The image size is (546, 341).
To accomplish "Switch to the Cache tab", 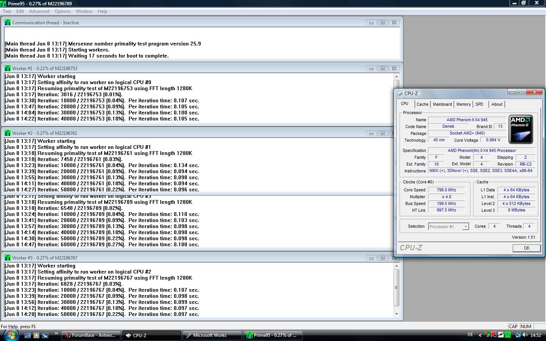I will click(422, 104).
